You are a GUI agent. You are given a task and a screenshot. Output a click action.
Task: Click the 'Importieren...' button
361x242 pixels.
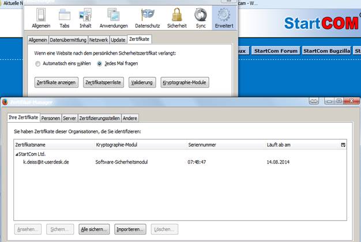pos(130,229)
